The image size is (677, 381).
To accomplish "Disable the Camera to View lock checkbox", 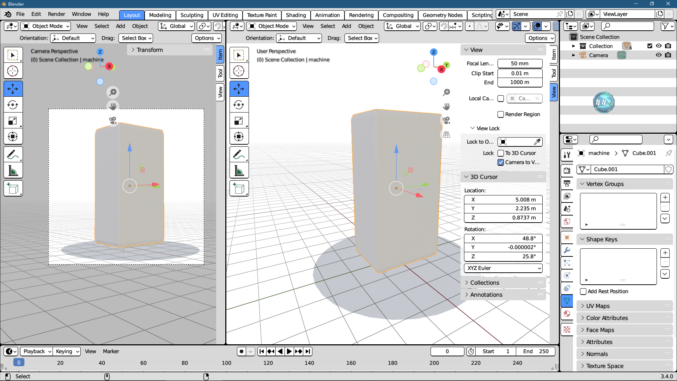I will pos(501,162).
